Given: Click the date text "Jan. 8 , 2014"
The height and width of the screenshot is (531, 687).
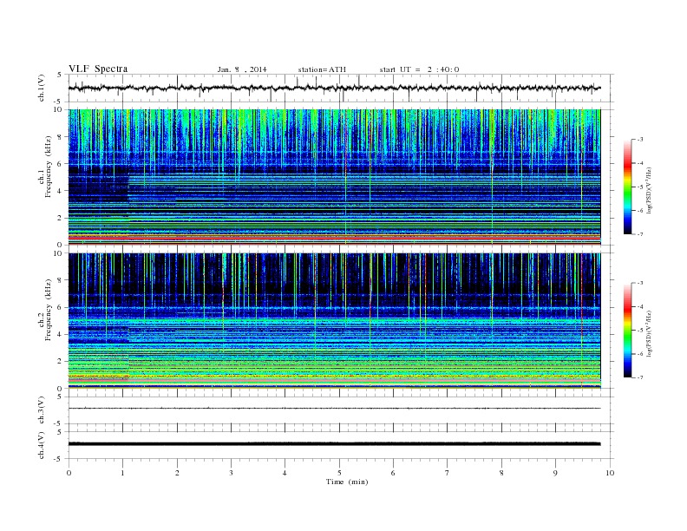Looking at the screenshot, I should (x=242, y=69).
